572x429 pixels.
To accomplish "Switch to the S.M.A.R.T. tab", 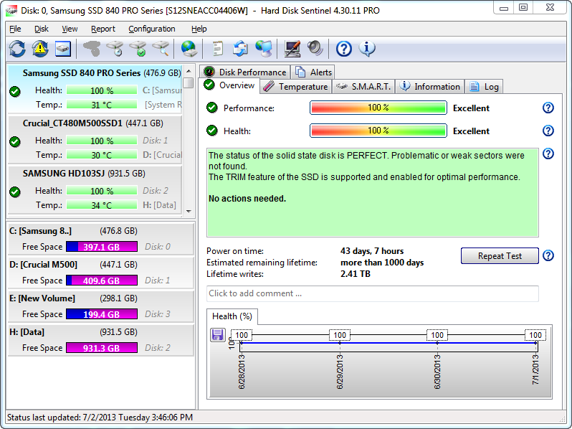I will [x=364, y=87].
